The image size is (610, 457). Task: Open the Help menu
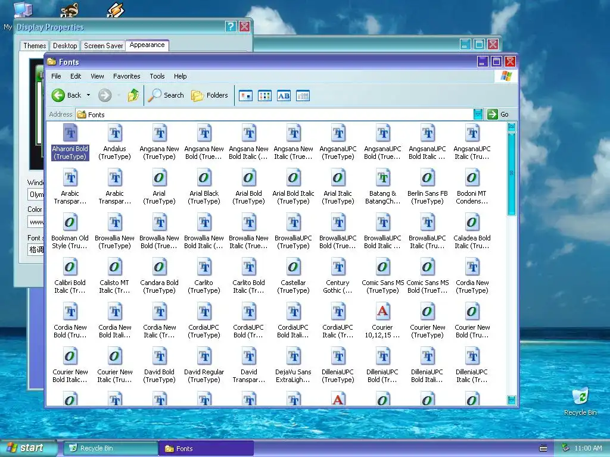180,76
